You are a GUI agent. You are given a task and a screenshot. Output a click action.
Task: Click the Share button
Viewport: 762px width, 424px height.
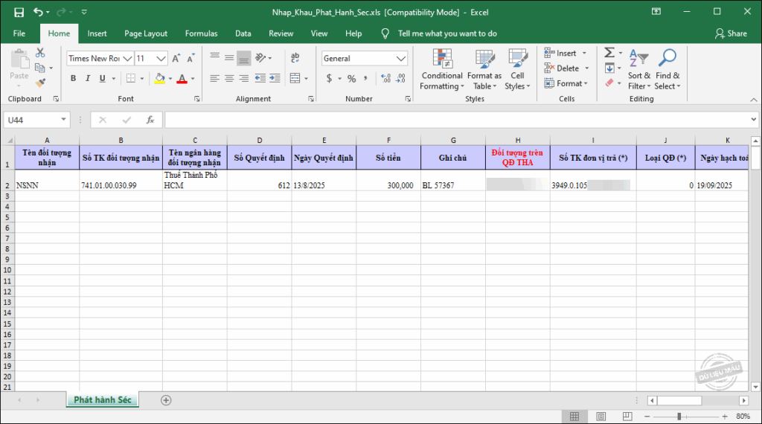coord(731,33)
